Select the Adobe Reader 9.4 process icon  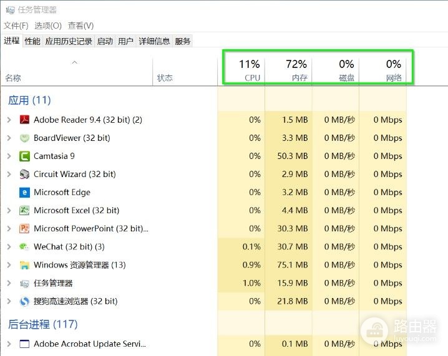[x=24, y=120]
